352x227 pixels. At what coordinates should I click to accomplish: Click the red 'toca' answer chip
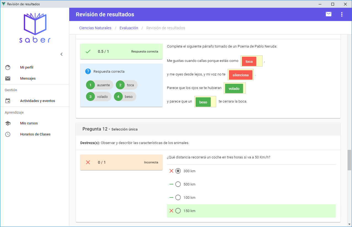pyautogui.click(x=249, y=61)
